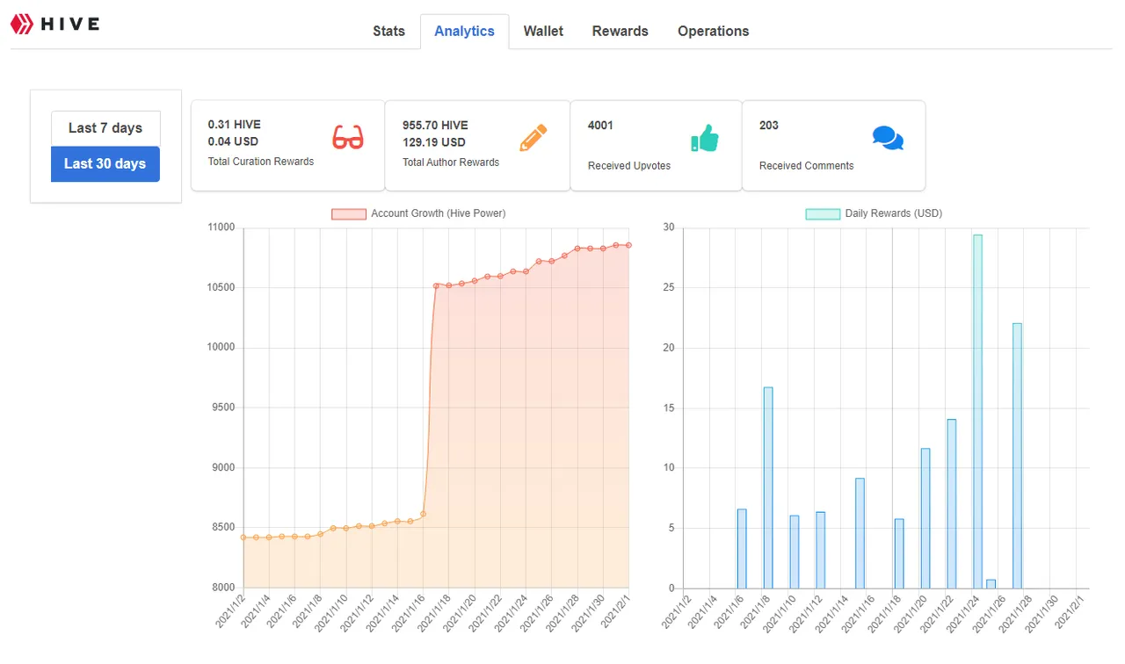Click the daily rewards bar for 2021/1/20
The height and width of the screenshot is (664, 1125).
pos(925,518)
